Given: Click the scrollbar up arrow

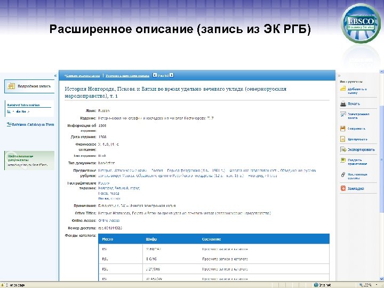Looking at the screenshot, I should [381, 72].
